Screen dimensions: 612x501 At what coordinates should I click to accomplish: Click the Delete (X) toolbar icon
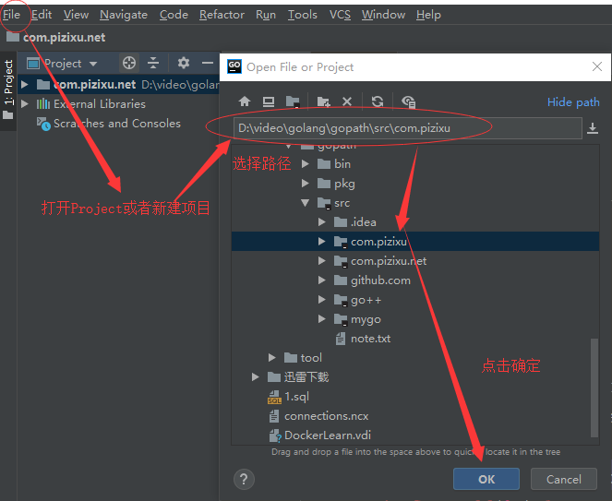pos(347,101)
